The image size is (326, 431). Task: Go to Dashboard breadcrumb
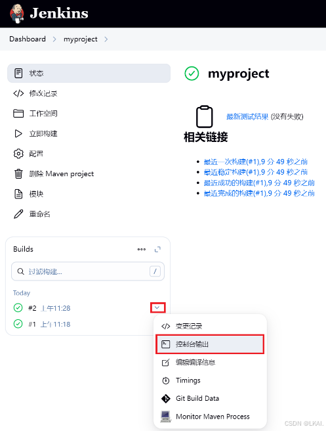(x=28, y=39)
